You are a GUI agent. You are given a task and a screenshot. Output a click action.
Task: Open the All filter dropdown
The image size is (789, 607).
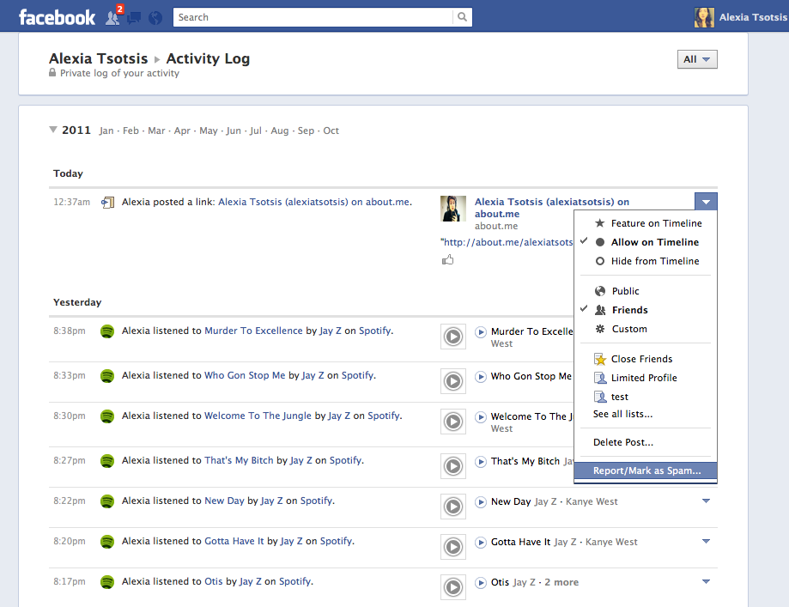(697, 59)
